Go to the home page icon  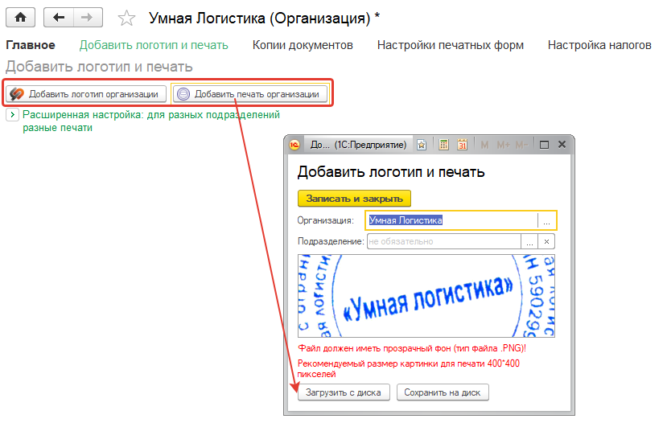point(20,18)
